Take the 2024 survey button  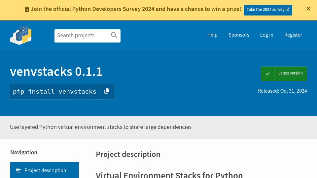(268, 10)
